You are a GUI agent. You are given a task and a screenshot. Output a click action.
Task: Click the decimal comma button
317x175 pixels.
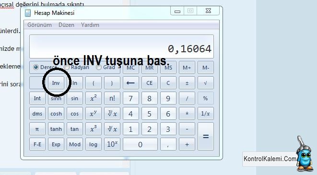pyautogui.click(x=168, y=144)
